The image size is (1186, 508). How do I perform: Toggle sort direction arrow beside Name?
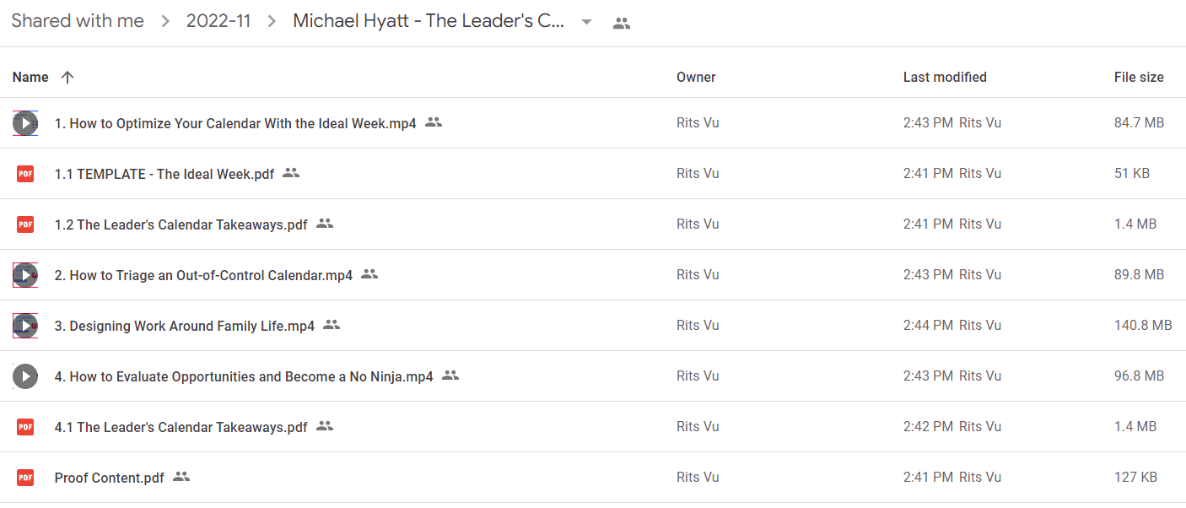67,77
